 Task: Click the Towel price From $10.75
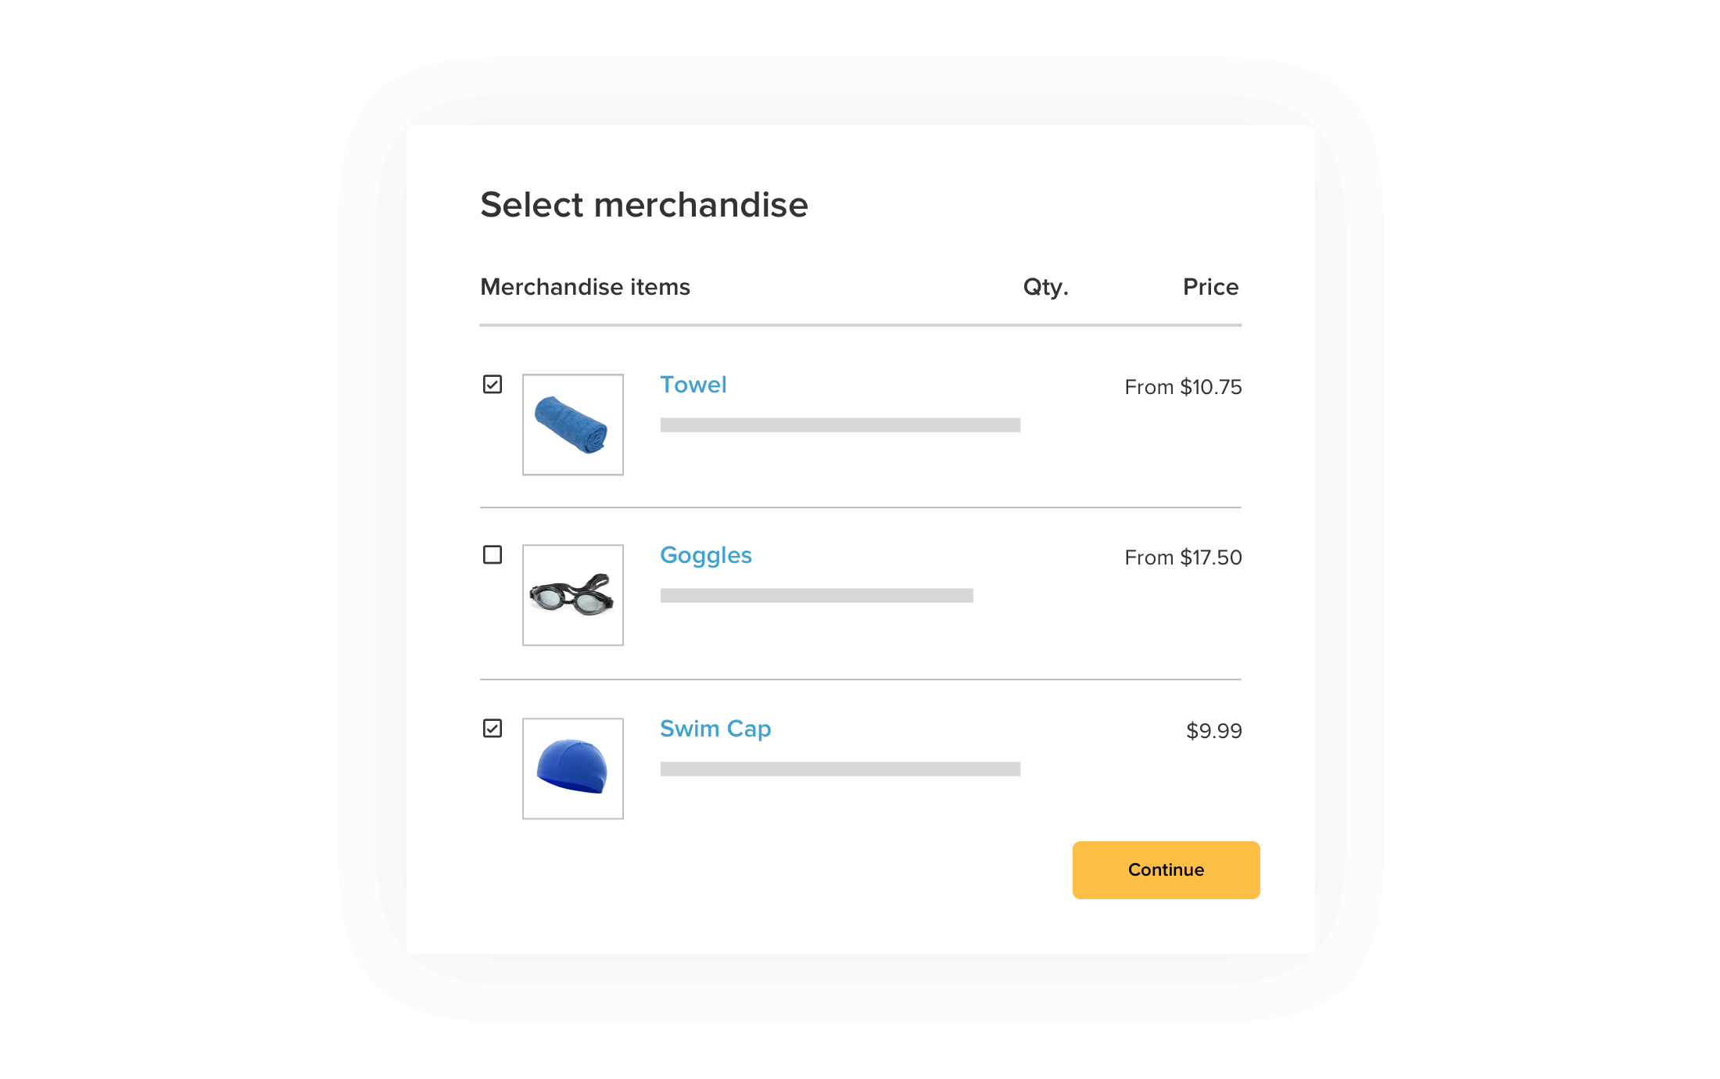(x=1183, y=387)
